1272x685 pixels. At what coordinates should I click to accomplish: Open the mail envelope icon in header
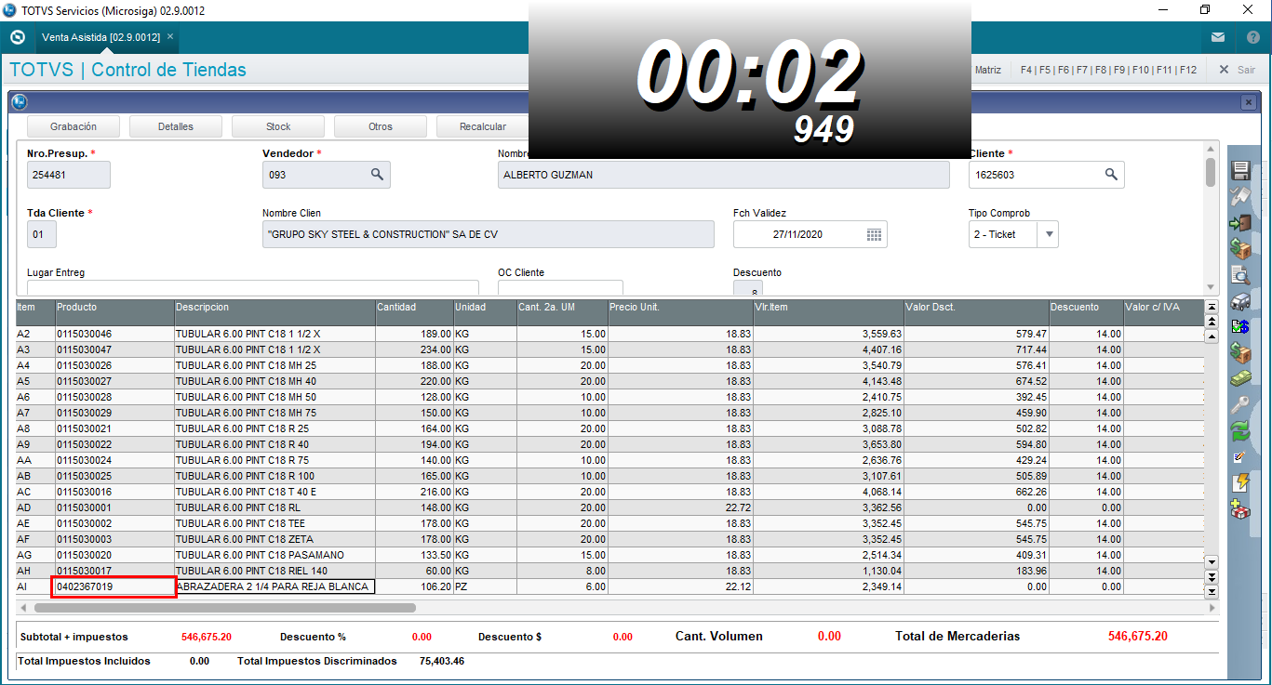coord(1218,38)
